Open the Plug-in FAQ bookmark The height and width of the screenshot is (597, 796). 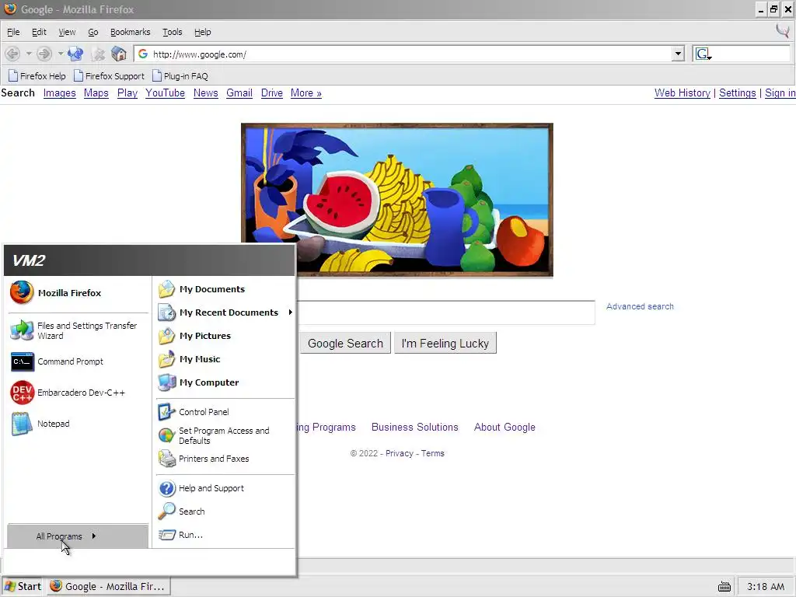click(x=180, y=76)
